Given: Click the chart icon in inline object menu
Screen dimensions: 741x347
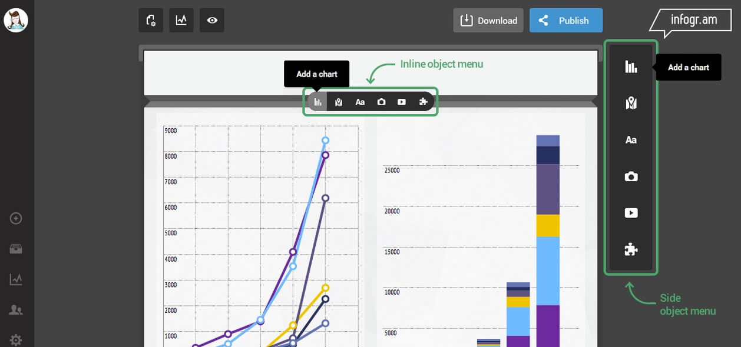Looking at the screenshot, I should point(318,102).
